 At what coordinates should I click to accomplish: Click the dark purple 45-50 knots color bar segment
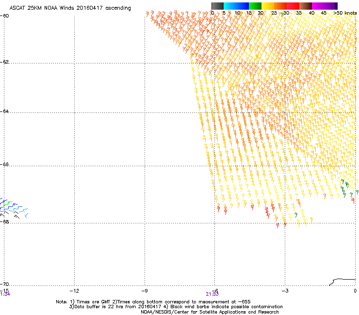(x=331, y=6)
